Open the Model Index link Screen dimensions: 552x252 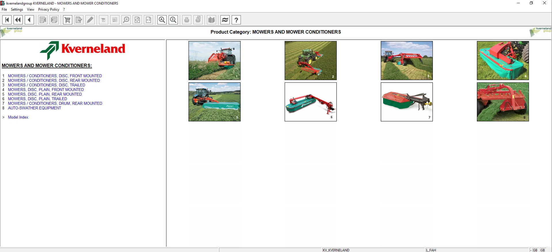(x=18, y=117)
